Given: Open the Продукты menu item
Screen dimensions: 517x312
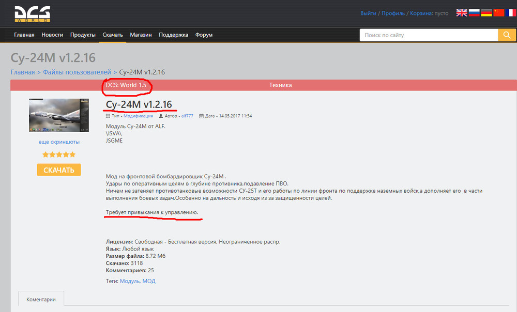Looking at the screenshot, I should (x=83, y=35).
